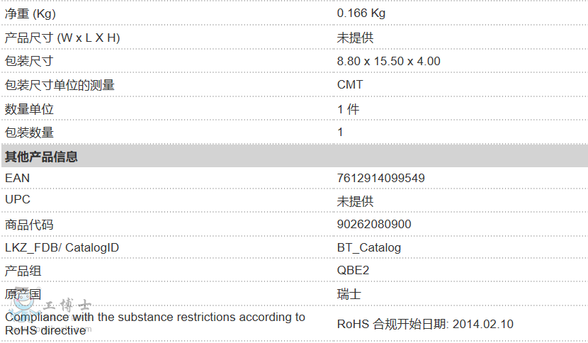Click the 包装数量 row label

tap(29, 133)
